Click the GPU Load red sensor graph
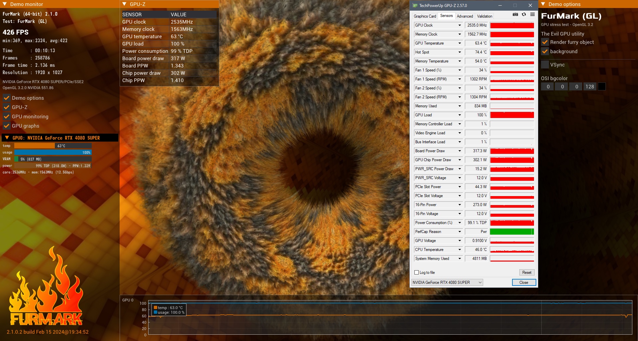Image resolution: width=638 pixels, height=341 pixels. (x=512, y=115)
